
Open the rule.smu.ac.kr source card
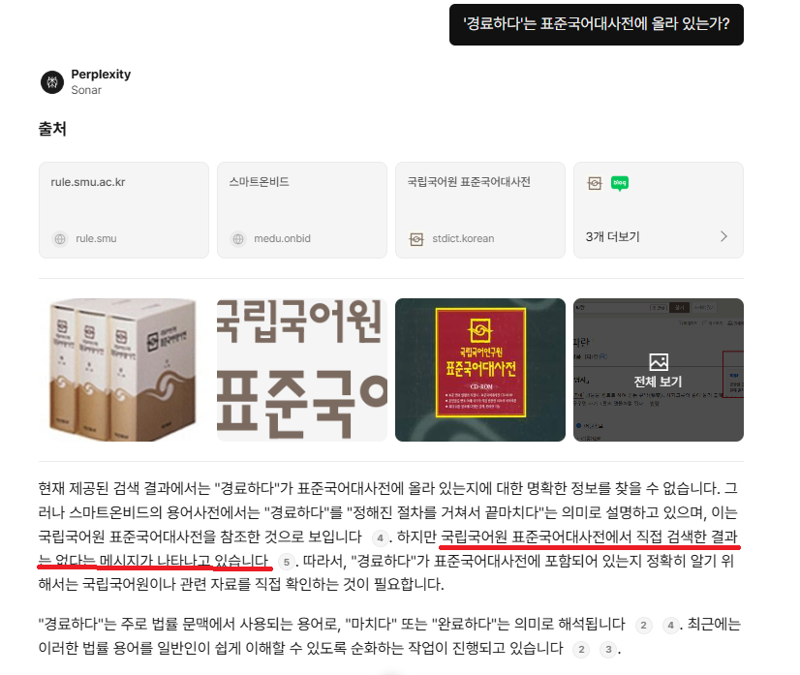pyautogui.click(x=124, y=210)
